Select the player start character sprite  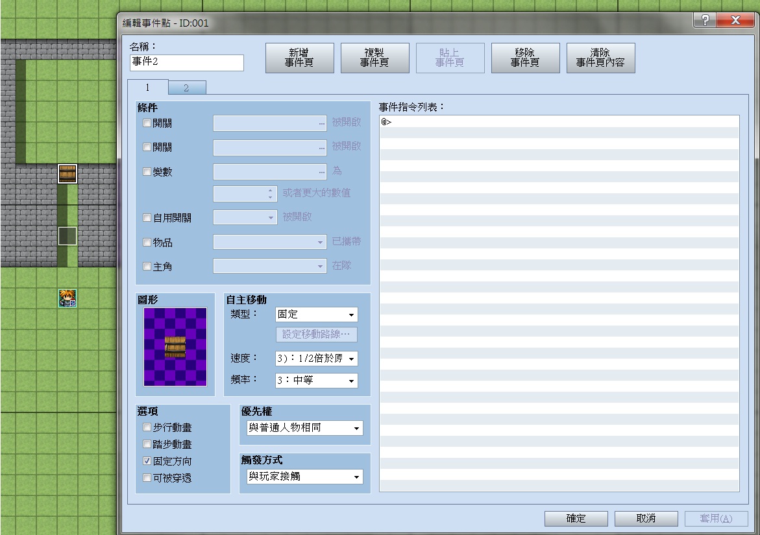tap(67, 298)
